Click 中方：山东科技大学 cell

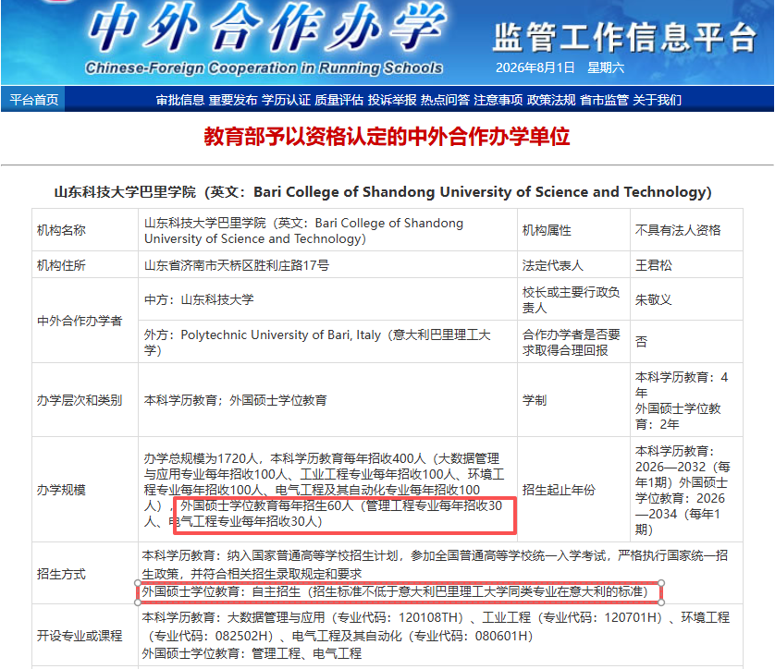coord(327,299)
